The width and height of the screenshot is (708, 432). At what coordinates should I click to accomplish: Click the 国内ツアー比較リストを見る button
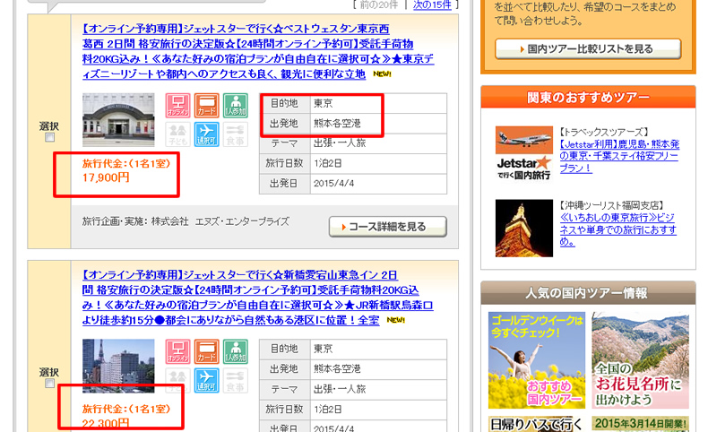(x=588, y=48)
